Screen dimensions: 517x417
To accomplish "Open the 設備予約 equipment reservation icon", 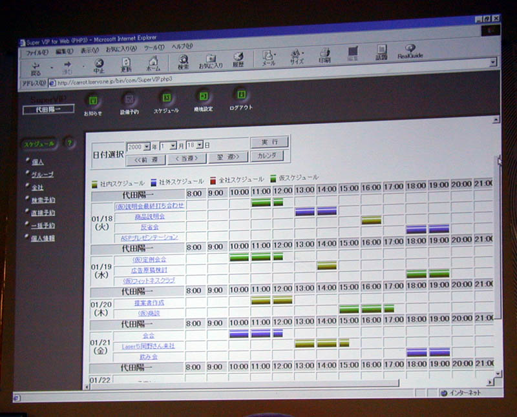I will (129, 100).
